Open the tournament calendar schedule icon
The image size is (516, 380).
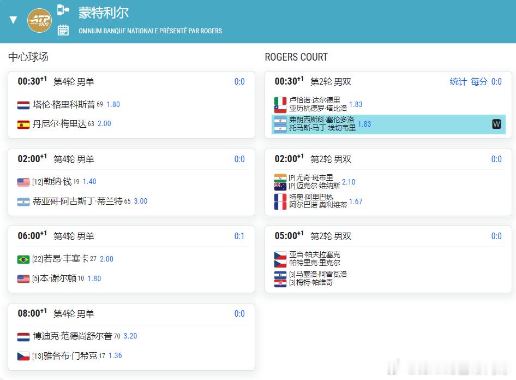pos(63,30)
